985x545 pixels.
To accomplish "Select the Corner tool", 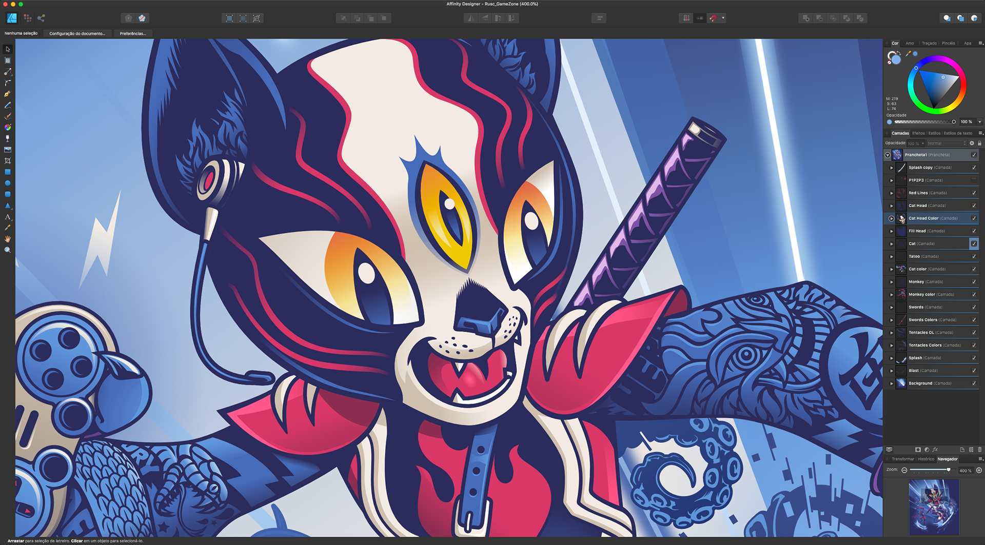I will [8, 83].
